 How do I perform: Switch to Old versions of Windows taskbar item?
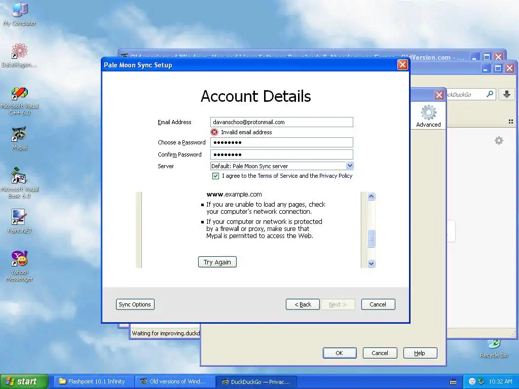(x=174, y=382)
